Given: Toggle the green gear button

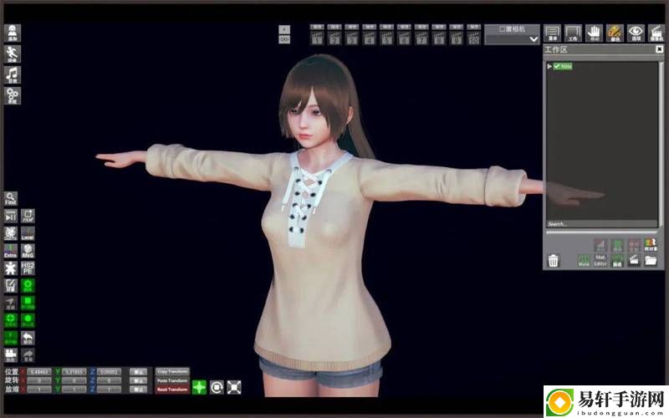Looking at the screenshot, I should [28, 286].
